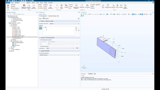The height and width of the screenshot is (90, 160).
Task: Add a Cylinder primitive
Action: tap(40, 8)
